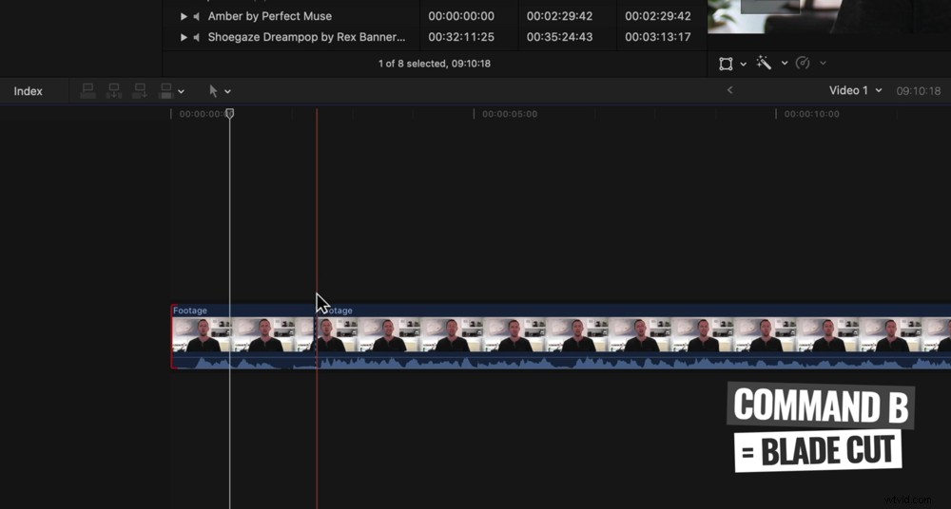Click the connect clip to primary storyline icon
The height and width of the screenshot is (509, 951).
(87, 91)
